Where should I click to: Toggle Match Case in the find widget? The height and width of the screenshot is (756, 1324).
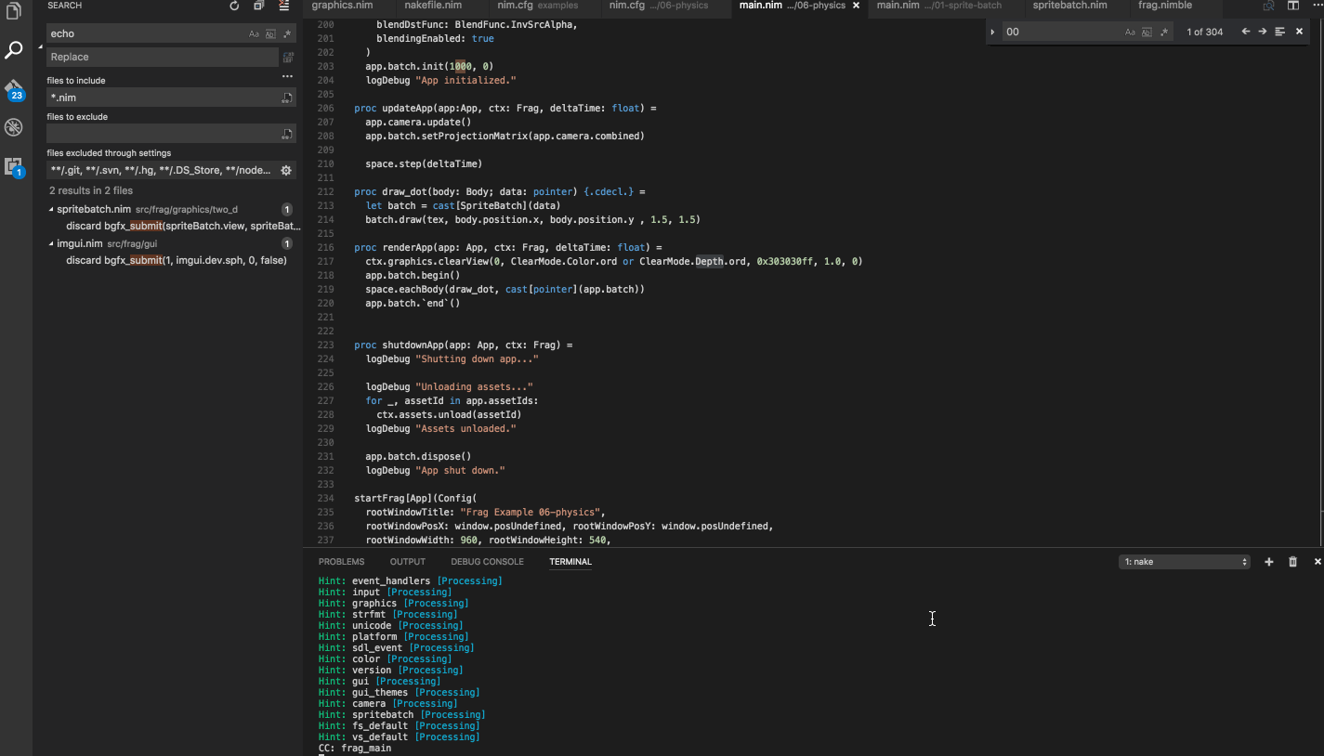[1130, 31]
